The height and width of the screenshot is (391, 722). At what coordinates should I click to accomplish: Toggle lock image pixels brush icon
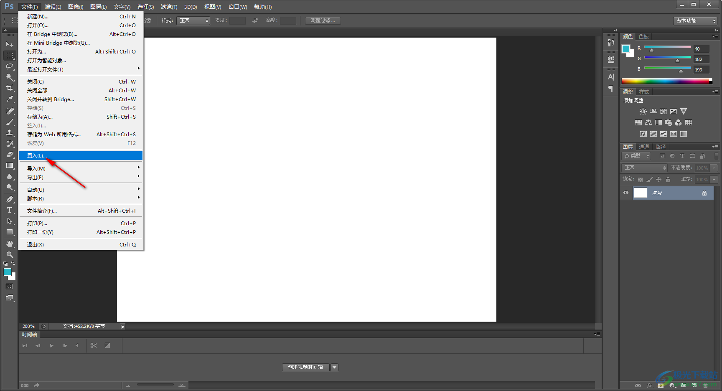click(x=649, y=180)
